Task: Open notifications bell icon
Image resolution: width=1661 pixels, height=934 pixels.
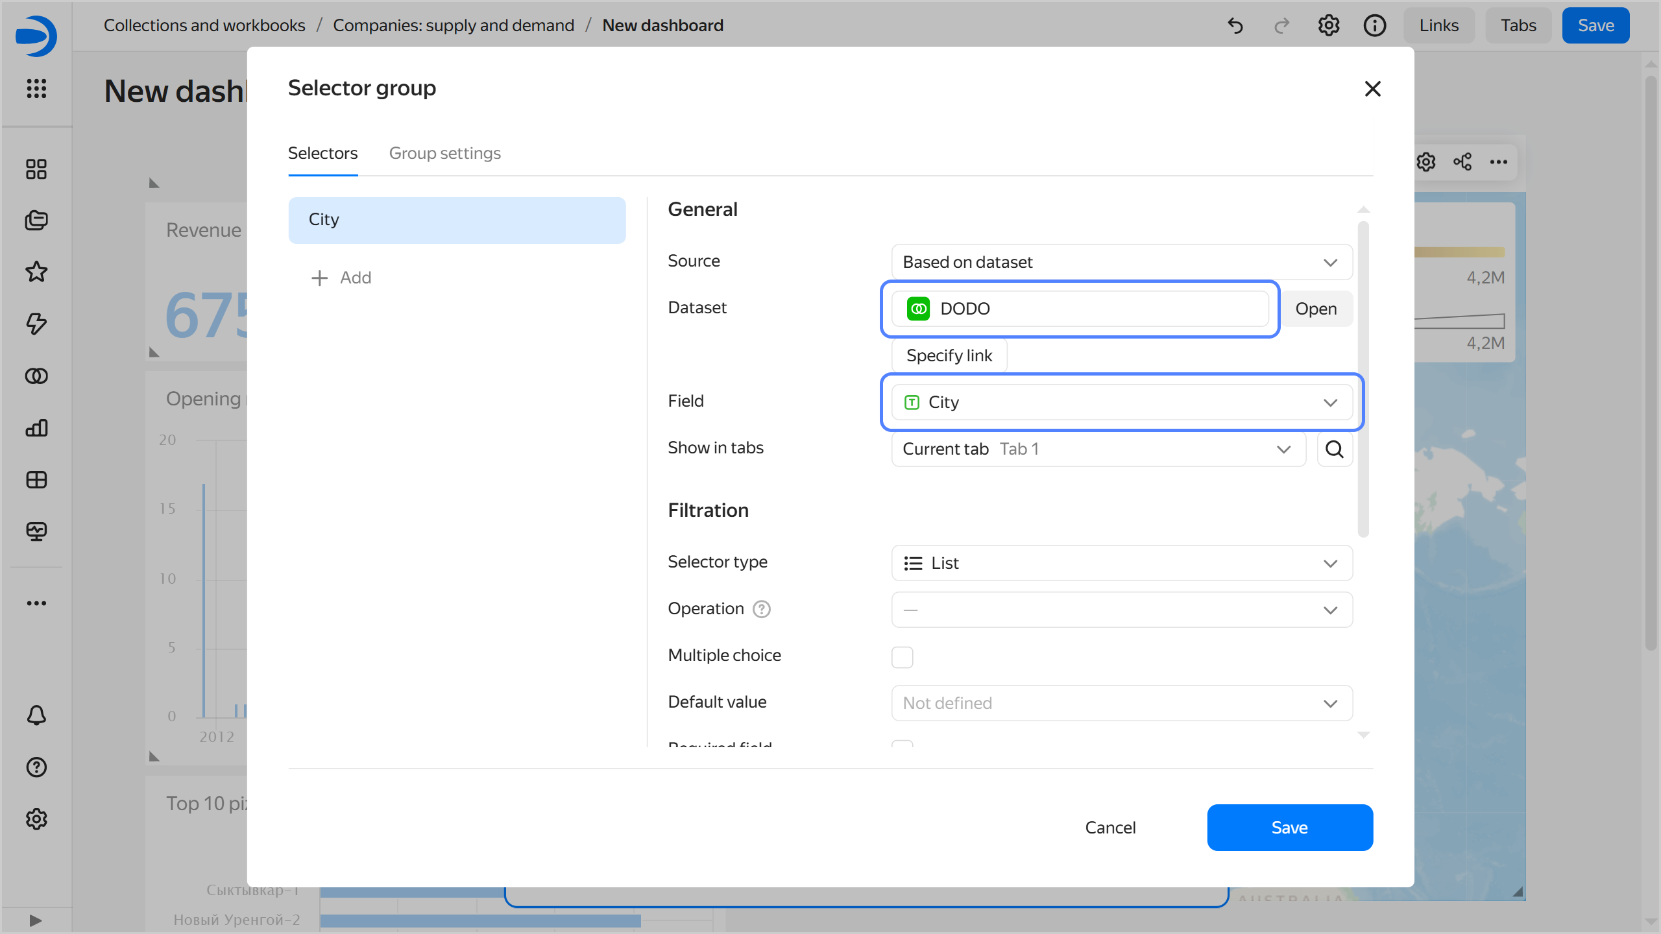Action: coord(36,715)
